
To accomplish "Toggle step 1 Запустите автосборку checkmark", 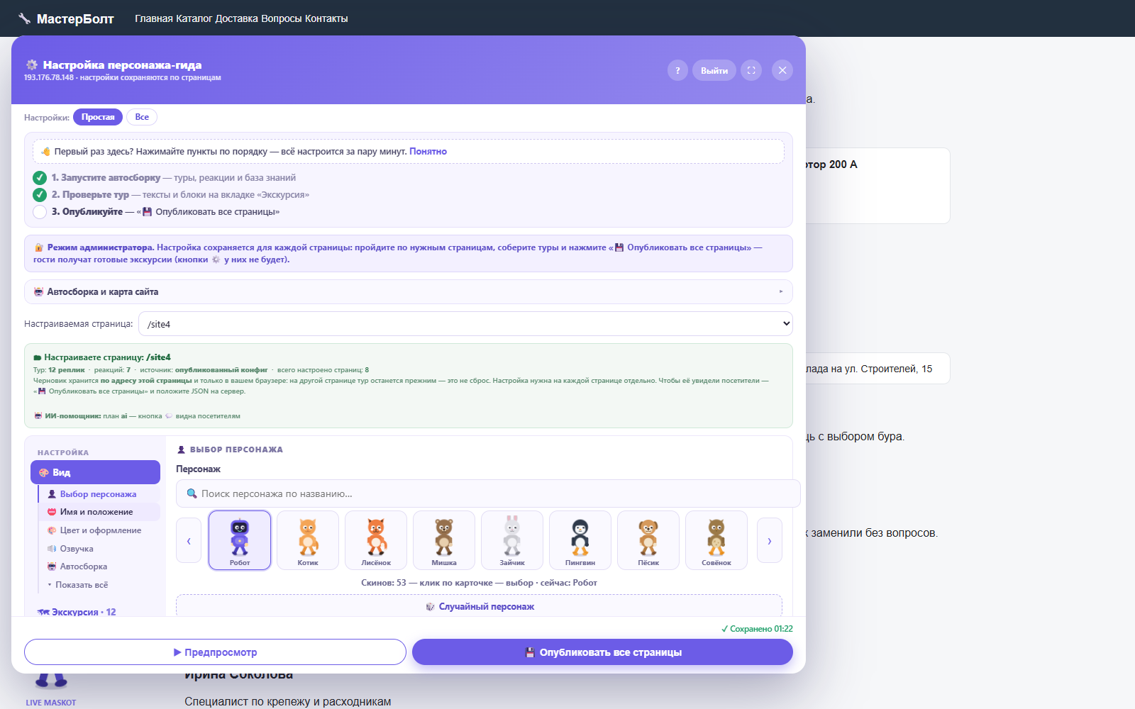I will tap(40, 178).
